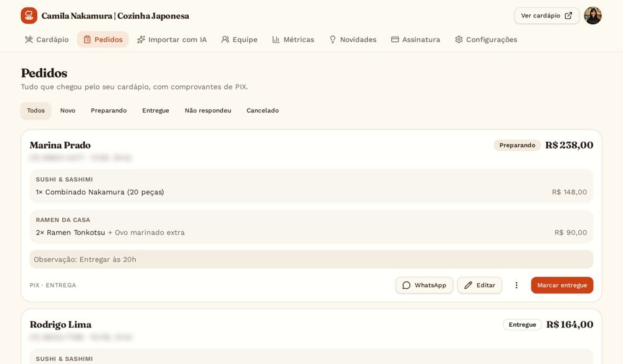The width and height of the screenshot is (623, 364).
Task: Go to the Assinatura page
Action: 416,39
